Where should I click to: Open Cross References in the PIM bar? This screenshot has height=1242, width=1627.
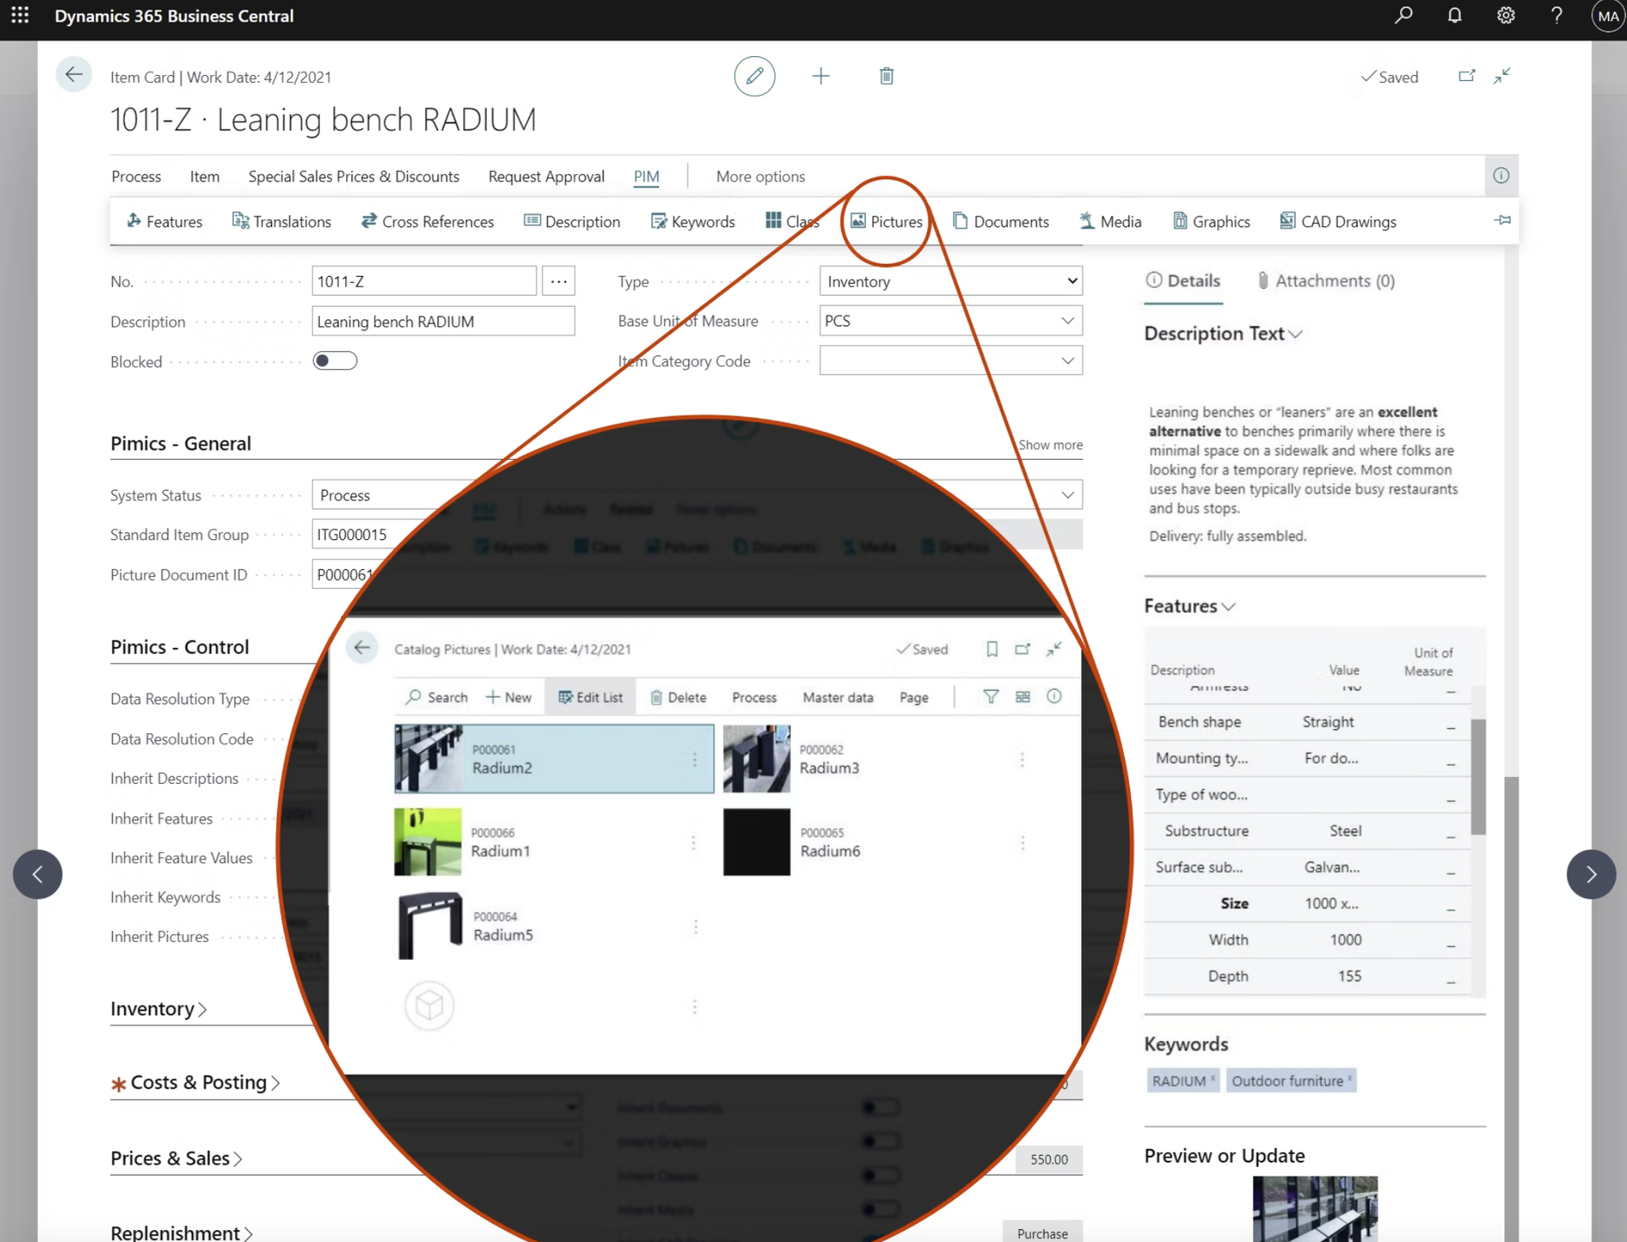[x=428, y=222]
